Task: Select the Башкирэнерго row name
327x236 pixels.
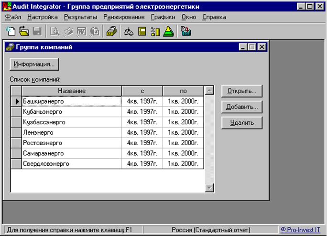Action: point(72,101)
